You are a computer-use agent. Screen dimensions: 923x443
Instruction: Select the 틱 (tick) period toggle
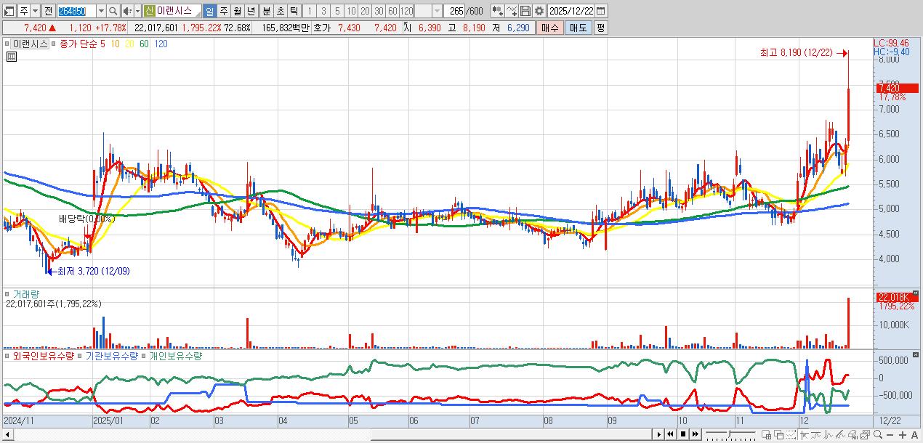(293, 12)
